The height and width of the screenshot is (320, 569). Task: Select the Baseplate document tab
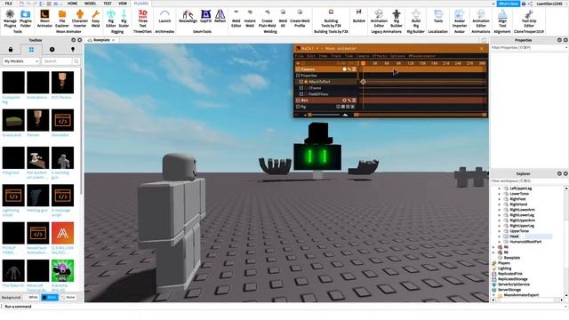tap(101, 40)
